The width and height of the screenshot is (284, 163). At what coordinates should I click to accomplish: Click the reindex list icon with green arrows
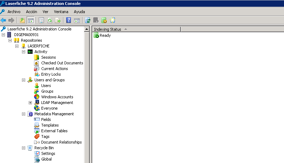[x=88, y=20]
